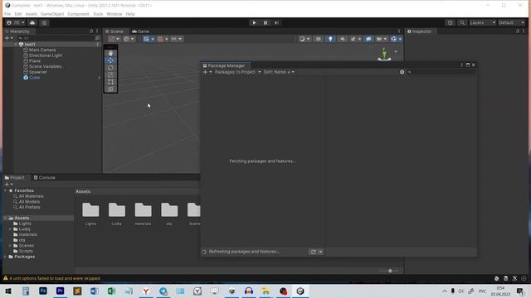Open the Lights folder thumbnail in Assets
531x298 pixels.
pyautogui.click(x=90, y=214)
